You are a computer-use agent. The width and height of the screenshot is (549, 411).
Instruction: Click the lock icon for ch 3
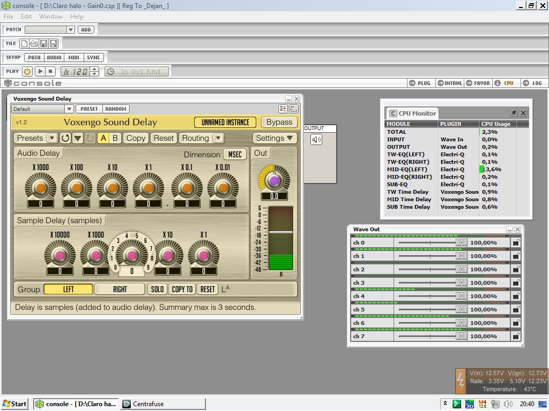click(516, 283)
